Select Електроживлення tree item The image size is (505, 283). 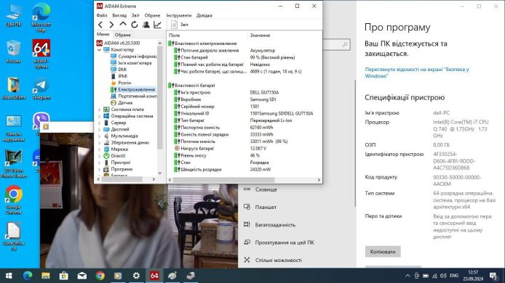pos(132,90)
